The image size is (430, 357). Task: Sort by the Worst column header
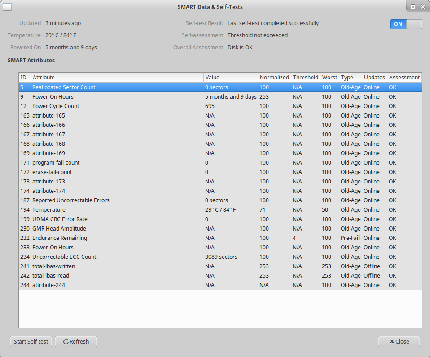coord(329,78)
